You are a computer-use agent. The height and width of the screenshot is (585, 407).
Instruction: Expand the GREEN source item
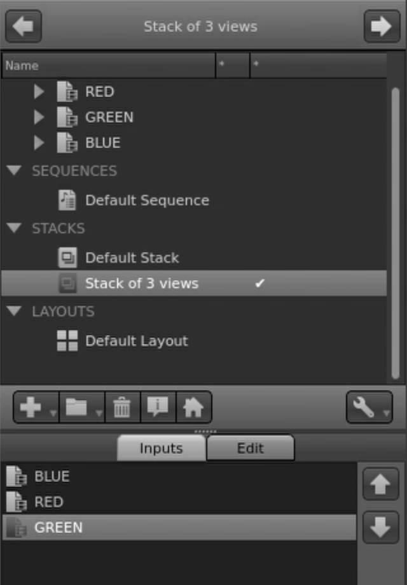click(x=39, y=117)
